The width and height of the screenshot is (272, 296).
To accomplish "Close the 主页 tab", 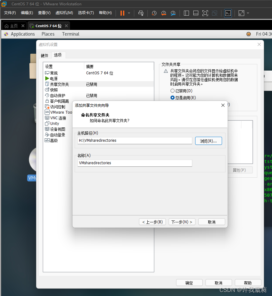I will pyautogui.click(x=23, y=26).
